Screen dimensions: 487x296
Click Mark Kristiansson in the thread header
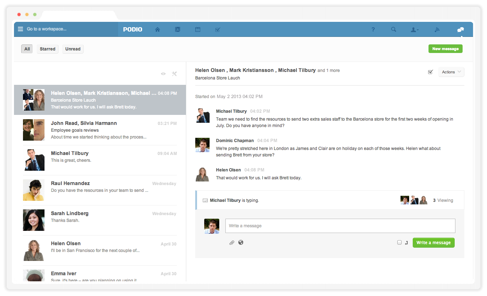click(x=252, y=70)
